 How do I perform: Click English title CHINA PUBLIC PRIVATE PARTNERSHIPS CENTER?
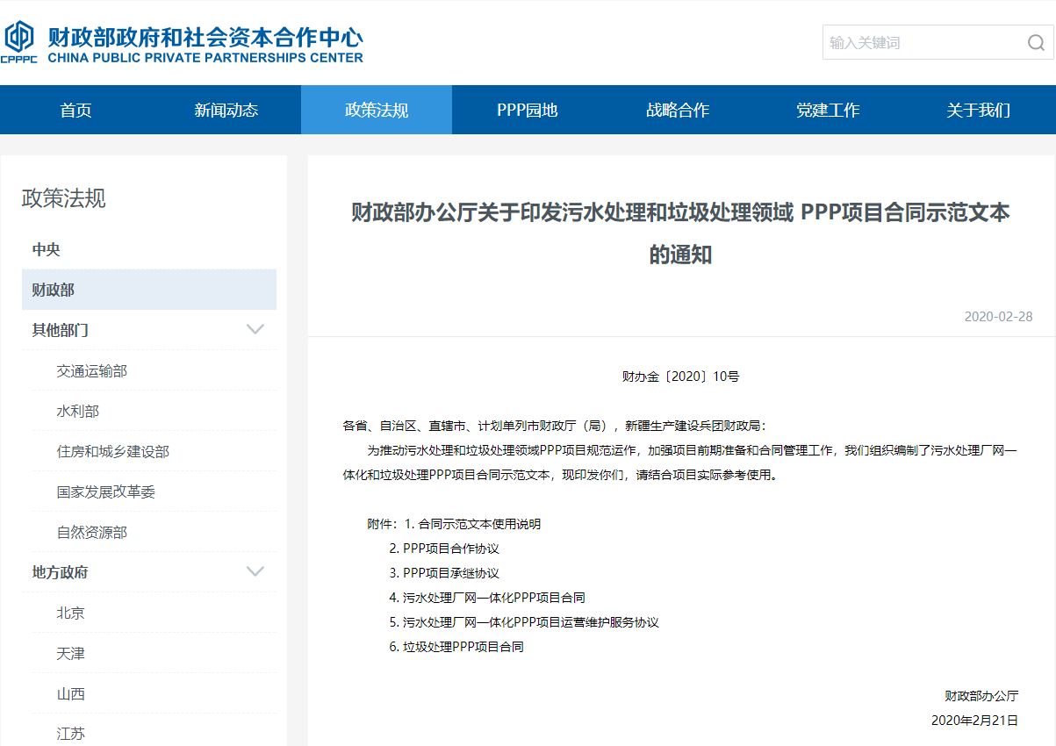click(205, 58)
